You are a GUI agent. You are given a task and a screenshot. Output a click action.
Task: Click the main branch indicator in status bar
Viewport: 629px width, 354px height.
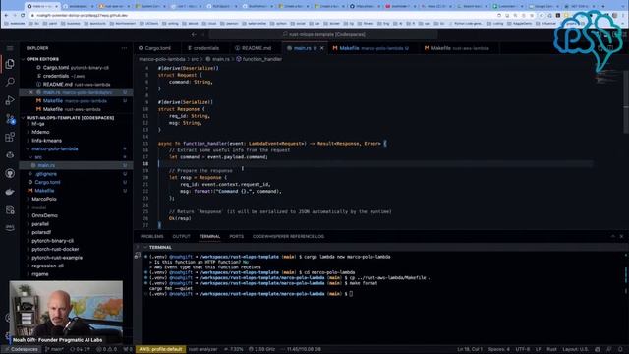click(55, 349)
